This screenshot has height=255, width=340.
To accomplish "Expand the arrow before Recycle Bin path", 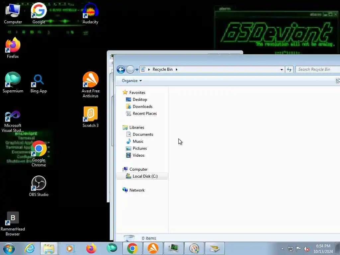I will [149, 69].
